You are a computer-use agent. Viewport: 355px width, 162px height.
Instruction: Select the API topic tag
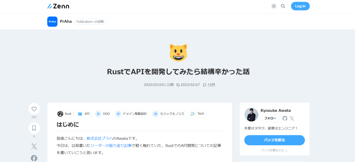pos(84,114)
